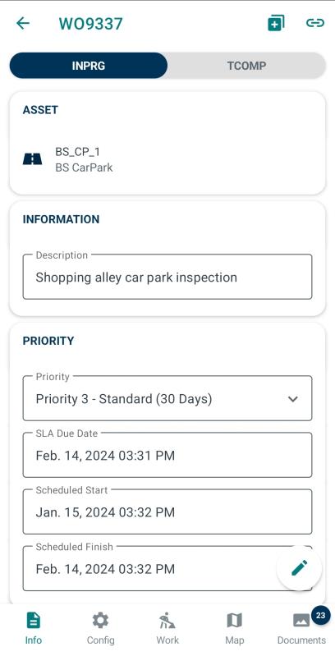Open Documents tab with badge 23

[x=301, y=628]
